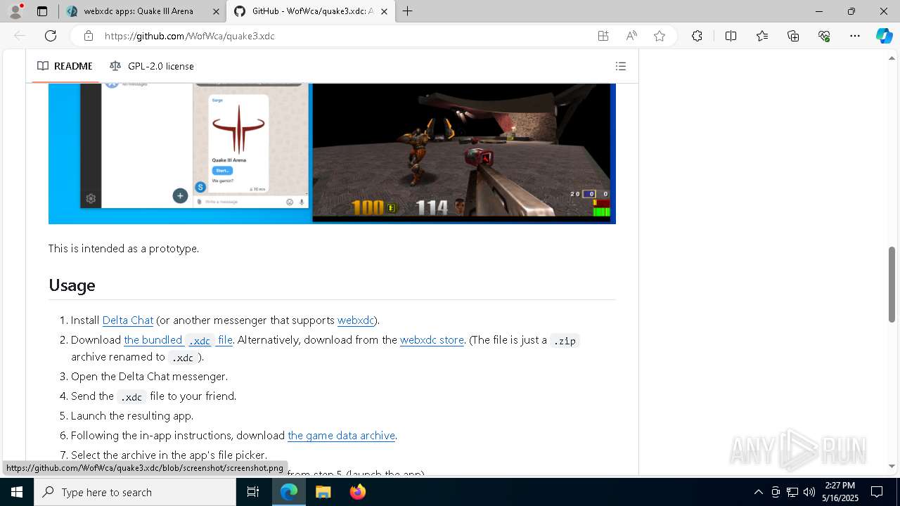Click the Usage heading
900x506 pixels.
72,285
